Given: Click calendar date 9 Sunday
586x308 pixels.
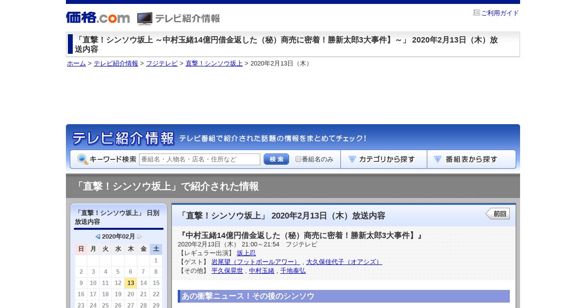Looking at the screenshot, I should tap(81, 283).
